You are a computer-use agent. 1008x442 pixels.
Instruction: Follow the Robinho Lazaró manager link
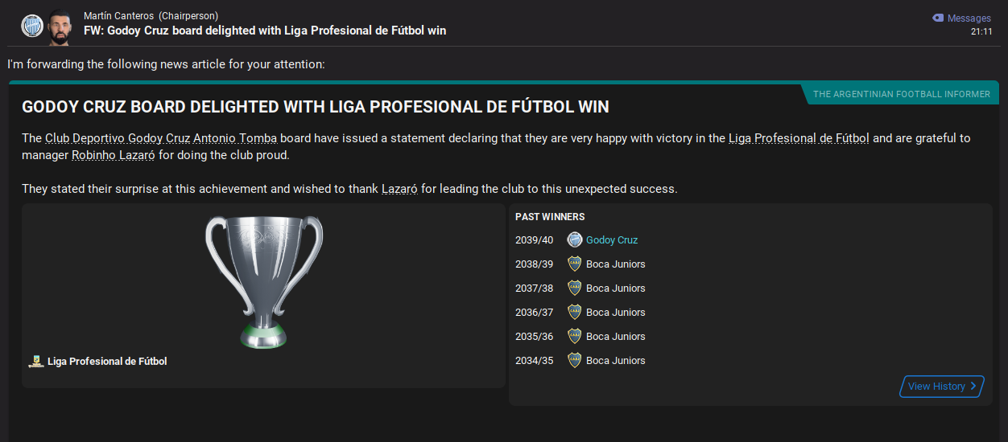coord(113,155)
